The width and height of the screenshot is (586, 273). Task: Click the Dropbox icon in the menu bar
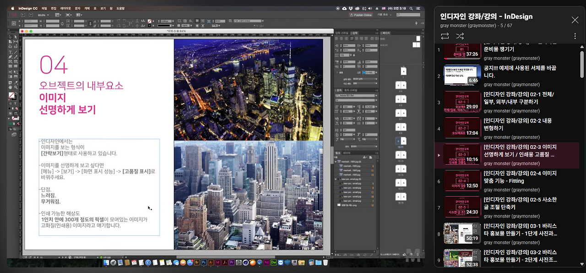[x=351, y=8]
